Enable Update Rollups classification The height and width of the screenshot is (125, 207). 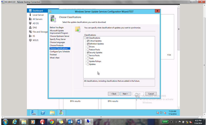88,61
